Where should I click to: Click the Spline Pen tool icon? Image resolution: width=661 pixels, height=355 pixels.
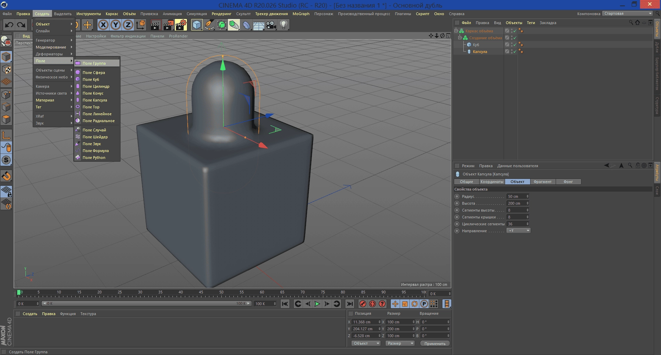click(209, 25)
